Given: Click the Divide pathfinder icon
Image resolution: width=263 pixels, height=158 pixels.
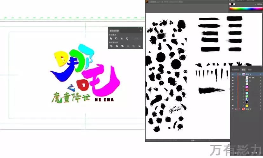Looking at the screenshot, I should 111,46.
